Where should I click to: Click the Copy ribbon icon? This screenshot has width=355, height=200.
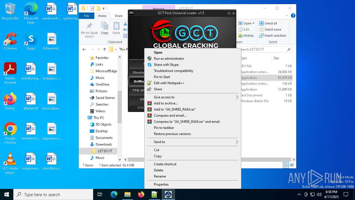point(105,28)
